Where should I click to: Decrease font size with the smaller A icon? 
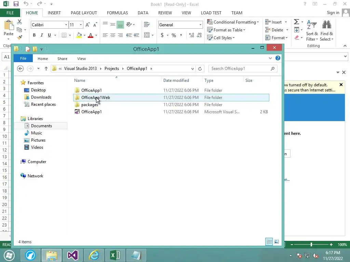[x=95, y=25]
